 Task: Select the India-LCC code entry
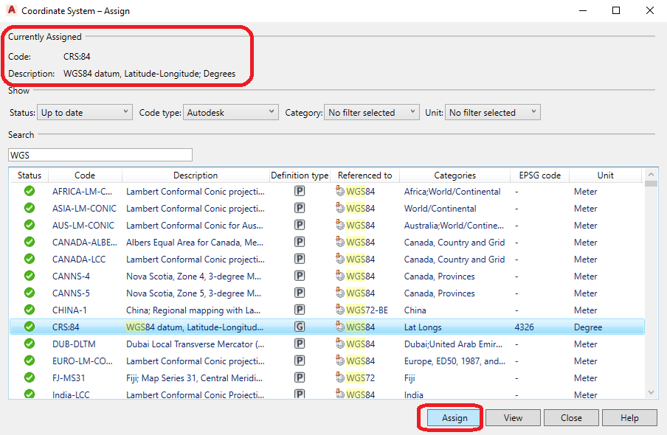click(71, 394)
